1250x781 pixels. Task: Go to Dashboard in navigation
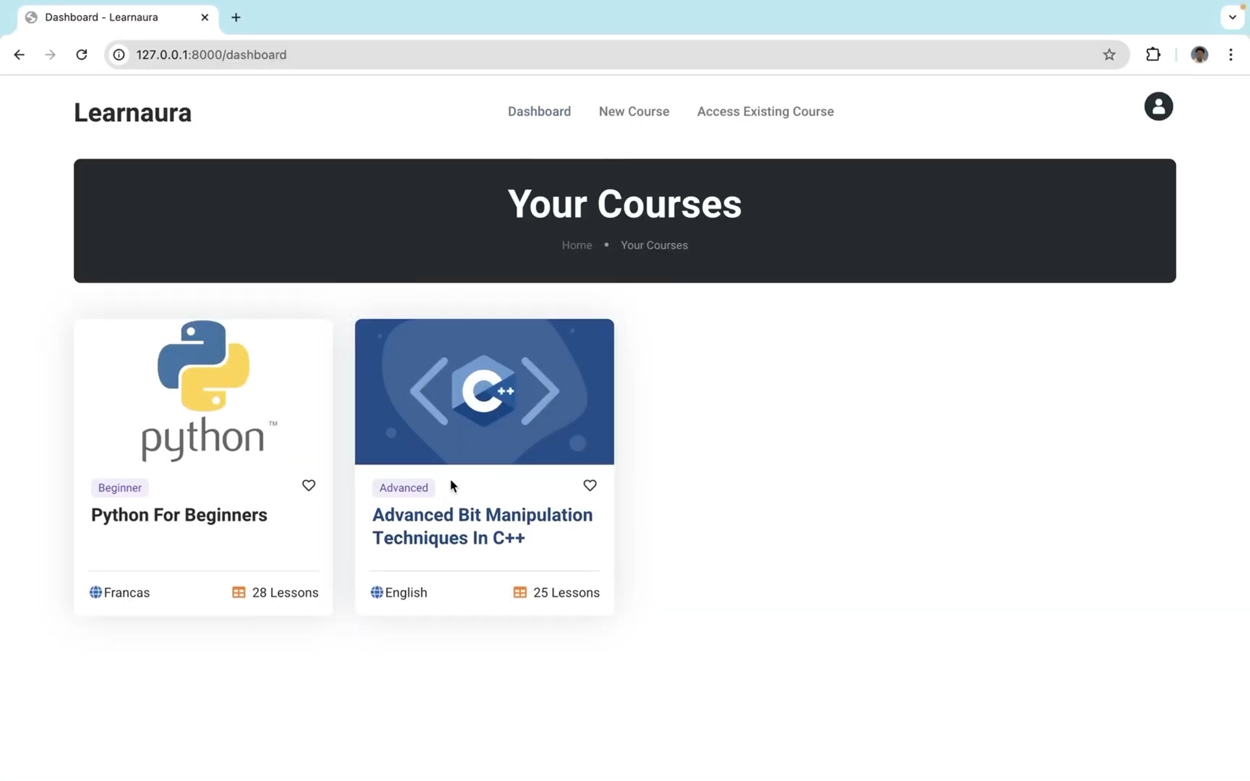539,112
